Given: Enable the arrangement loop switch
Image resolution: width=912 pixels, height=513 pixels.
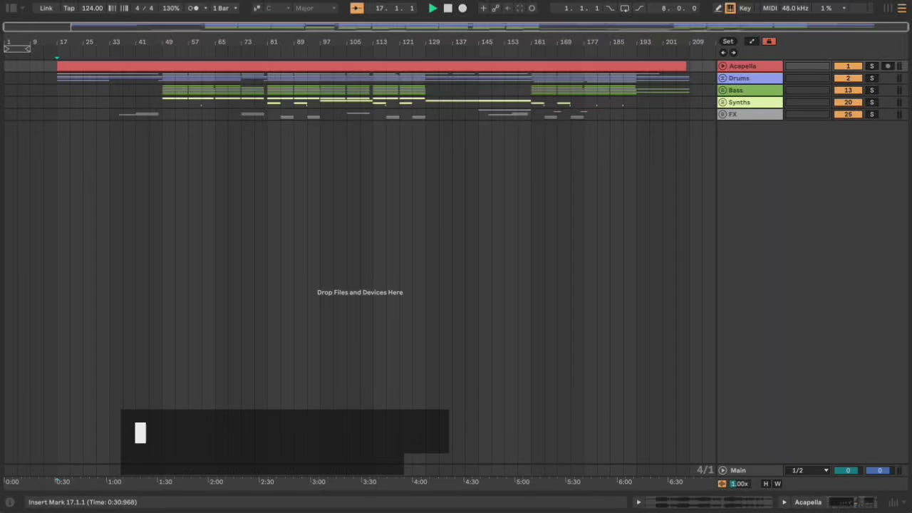Looking at the screenshot, I should pyautogui.click(x=624, y=9).
